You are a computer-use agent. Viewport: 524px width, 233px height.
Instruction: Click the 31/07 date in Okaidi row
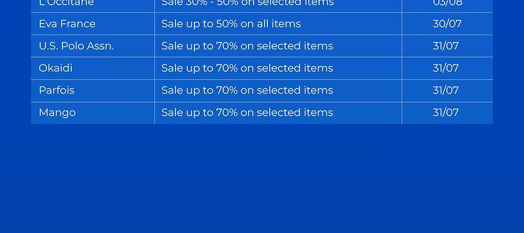pyautogui.click(x=445, y=68)
